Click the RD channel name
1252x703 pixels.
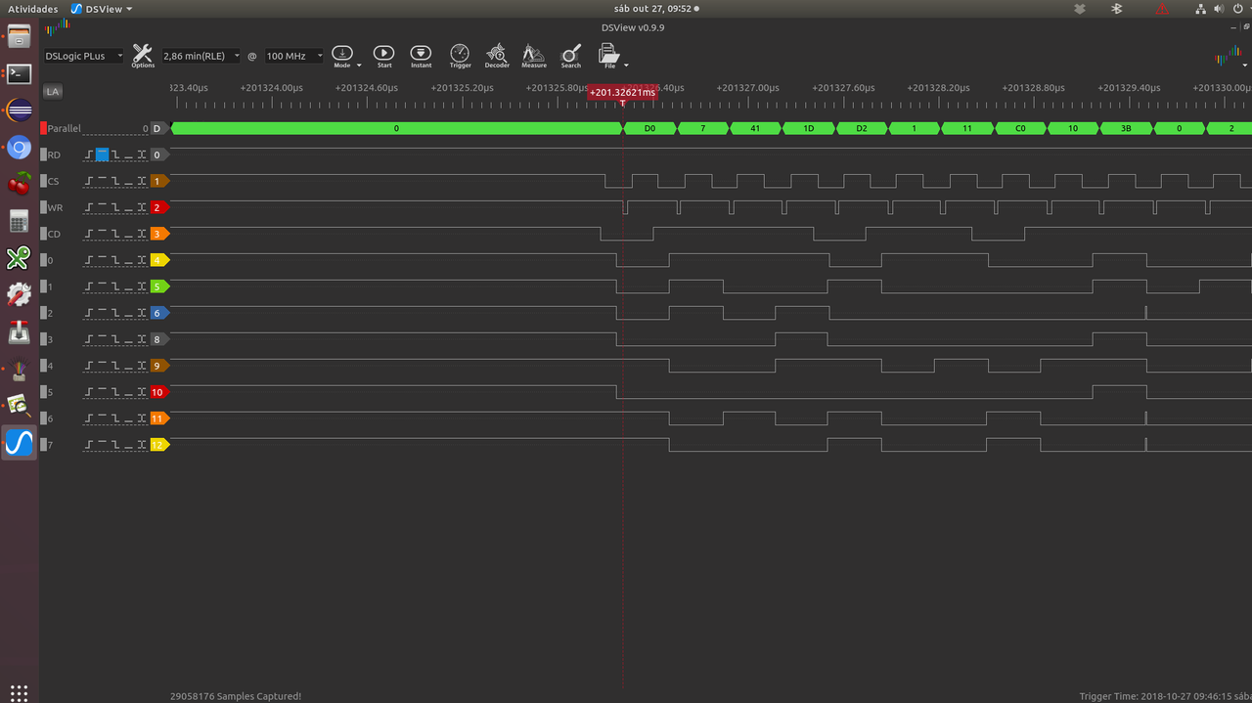pos(54,154)
